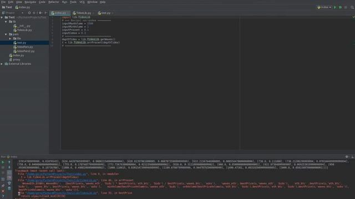Open traceback file link in arrProcent frame
This screenshot has width=355, height=199.
click(x=62, y=180)
